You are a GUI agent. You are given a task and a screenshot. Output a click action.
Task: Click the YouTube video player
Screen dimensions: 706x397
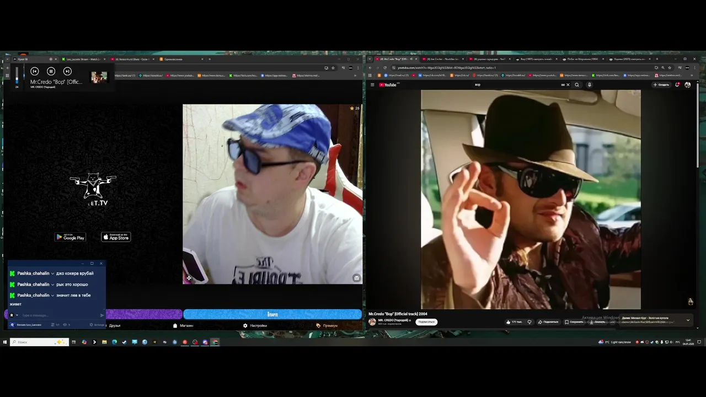pos(531,200)
